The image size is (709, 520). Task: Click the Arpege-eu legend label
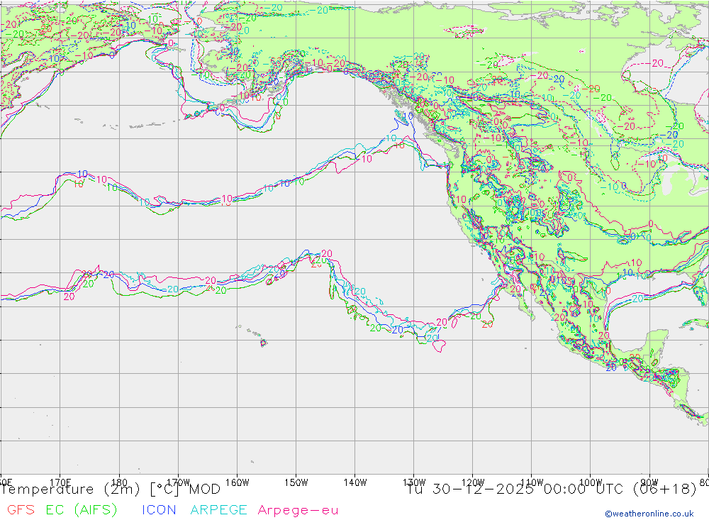click(x=298, y=510)
